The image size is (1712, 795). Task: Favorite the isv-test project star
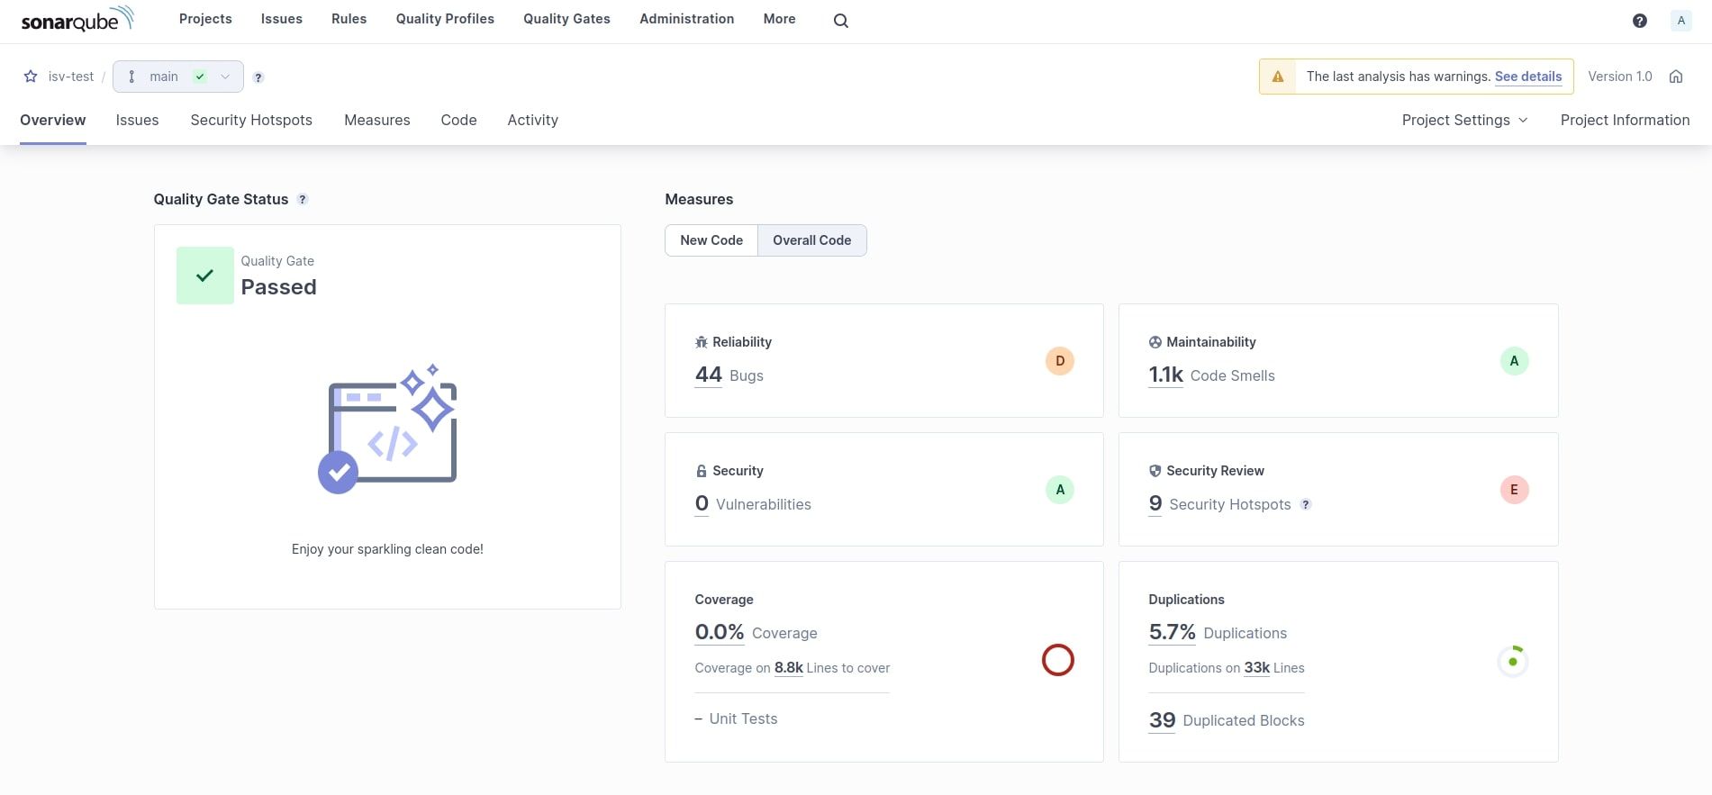(31, 77)
